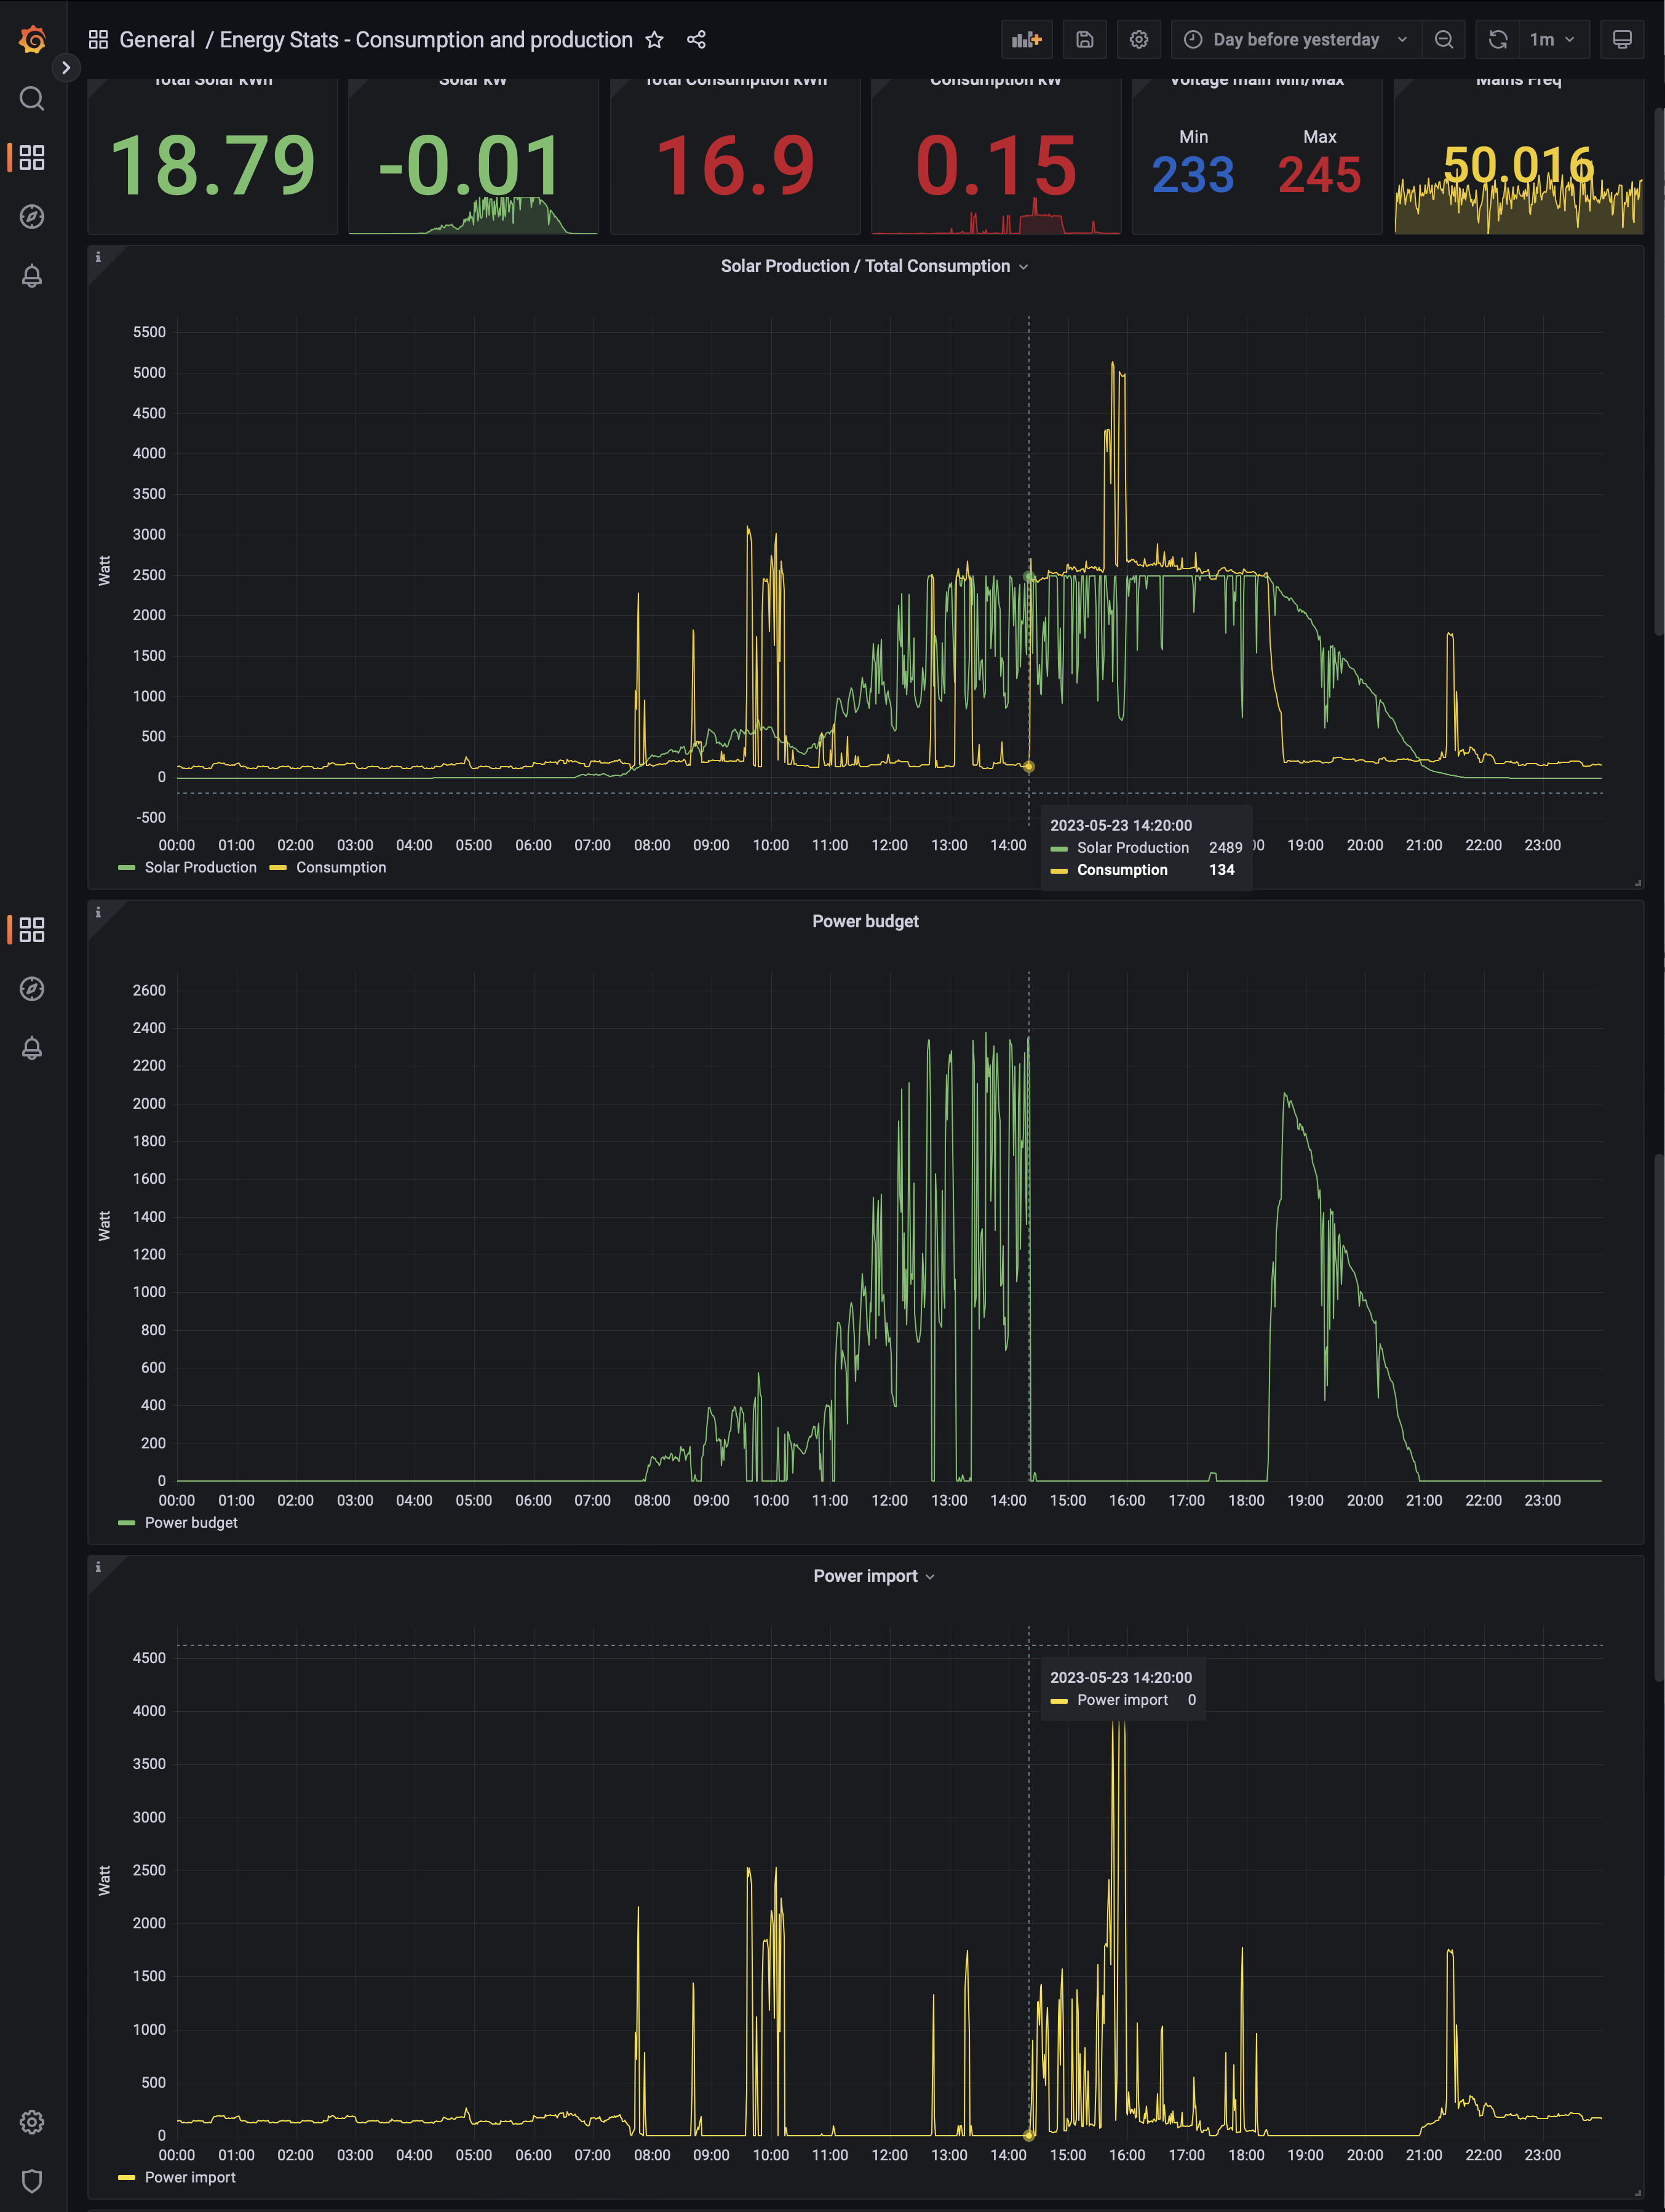Open color picker for Solar Production legend swatch
The width and height of the screenshot is (1665, 2212).
[127, 868]
